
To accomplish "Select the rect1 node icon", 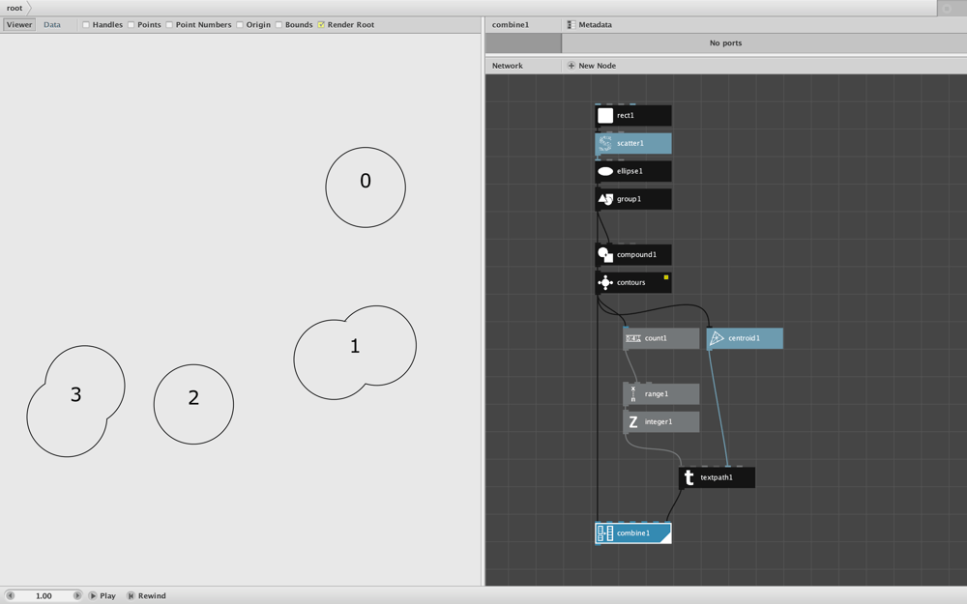I will click(605, 115).
